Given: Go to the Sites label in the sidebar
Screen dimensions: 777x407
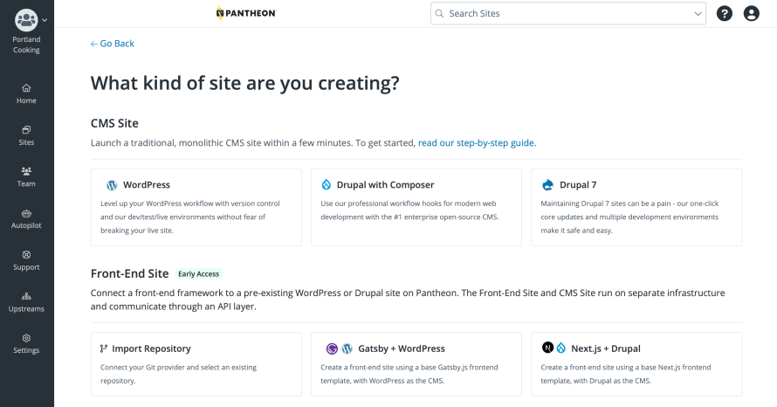Looking at the screenshot, I should point(26,142).
